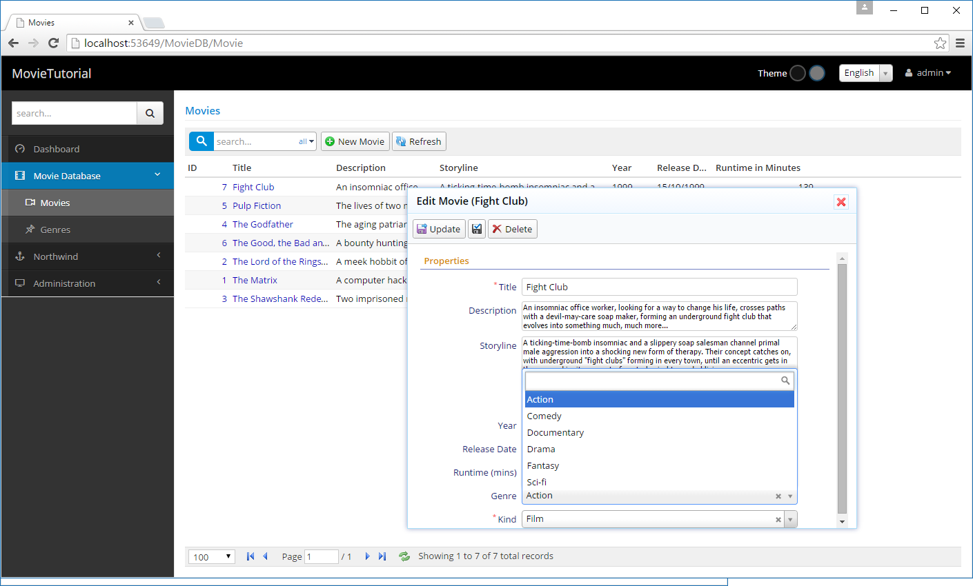Viewport: 973px width, 586px height.
Task: Select Comedy from the genre list
Action: tap(544, 416)
